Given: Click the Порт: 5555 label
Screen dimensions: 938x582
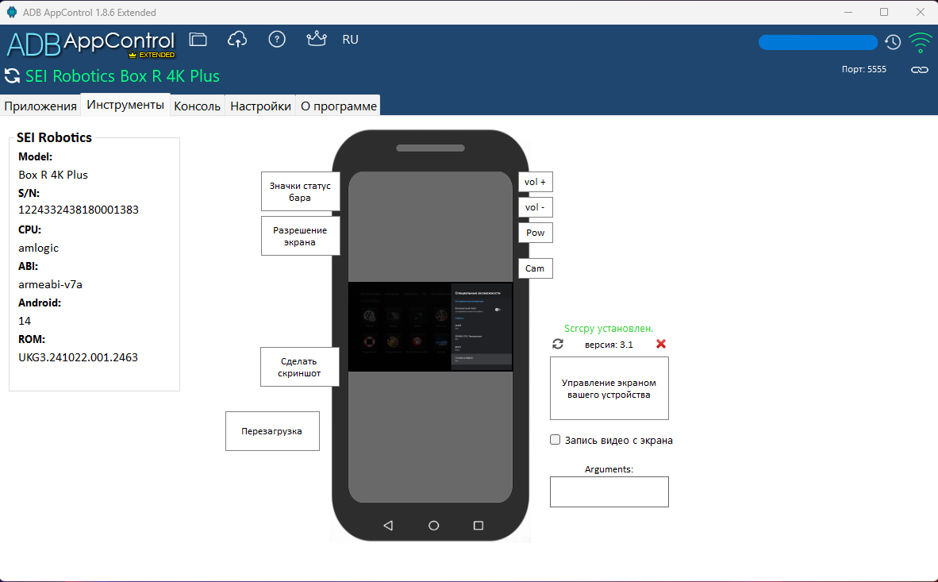Looking at the screenshot, I should 864,69.
